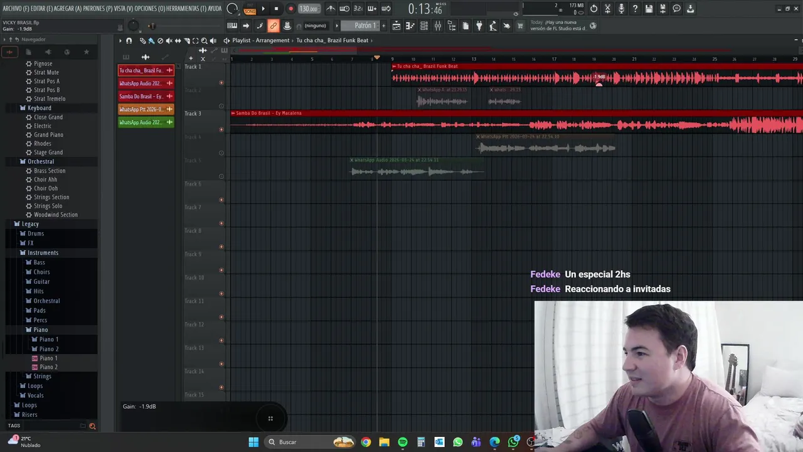Stop playback with the Stop button
Viewport: 803px width, 452px height.
tap(276, 9)
